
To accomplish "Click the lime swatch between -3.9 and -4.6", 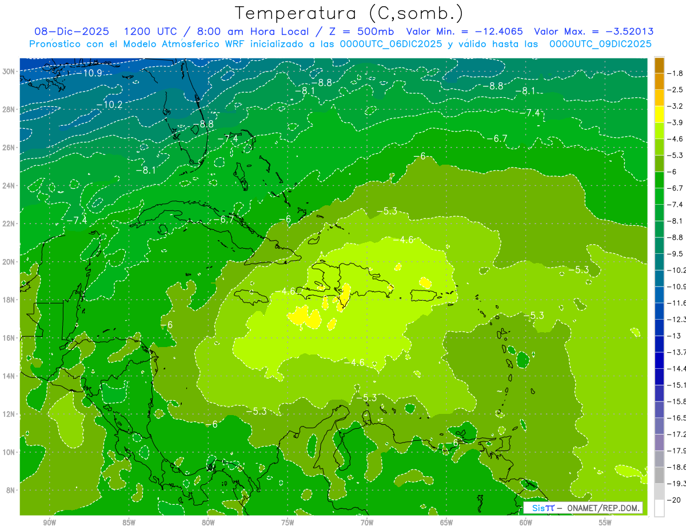I will coord(659,130).
